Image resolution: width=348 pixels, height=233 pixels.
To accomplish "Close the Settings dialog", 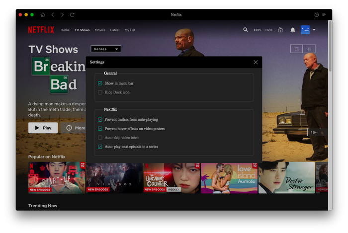I will click(256, 62).
